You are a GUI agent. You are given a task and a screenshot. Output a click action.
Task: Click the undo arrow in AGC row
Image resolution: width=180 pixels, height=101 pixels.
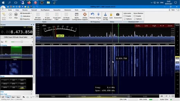(24, 97)
